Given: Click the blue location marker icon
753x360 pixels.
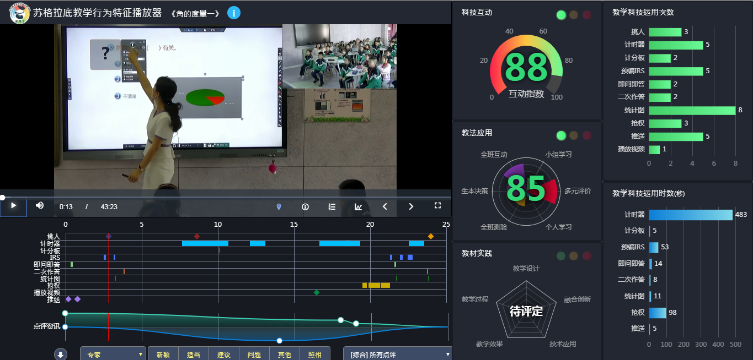Looking at the screenshot, I should point(279,206).
